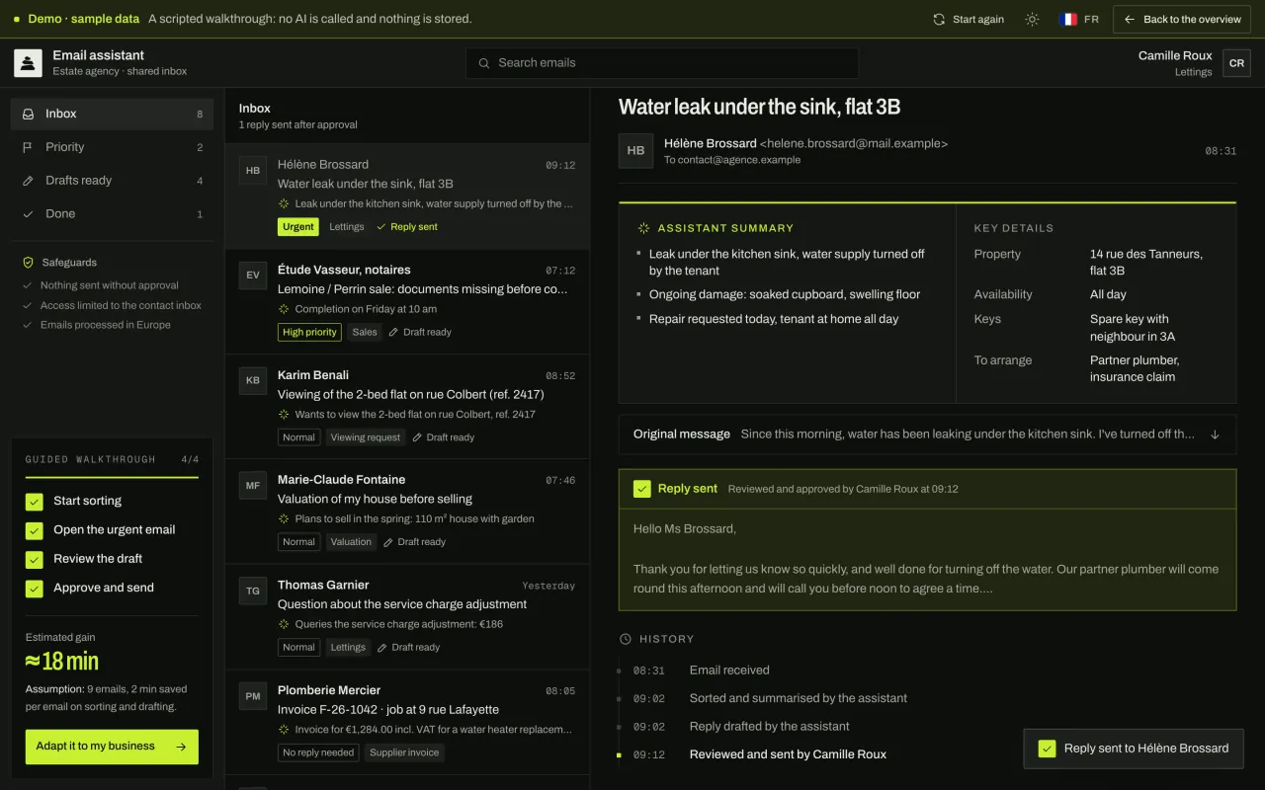Click the PM avatar for Plomberie Mercier
The height and width of the screenshot is (790, 1265).
(x=253, y=696)
